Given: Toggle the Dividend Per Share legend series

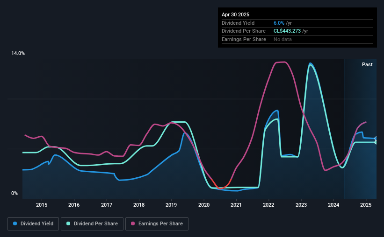Looking at the screenshot, I should click(92, 224).
